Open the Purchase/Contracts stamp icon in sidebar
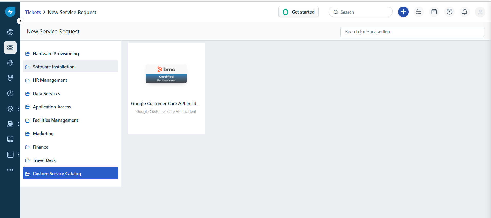The width and height of the screenshot is (491, 218). tap(10, 124)
